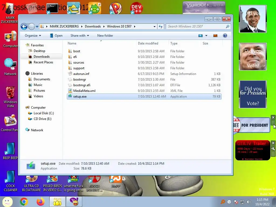The height and width of the screenshot is (207, 276).
Task: Open Firefox from the taskbar
Action: (40, 202)
